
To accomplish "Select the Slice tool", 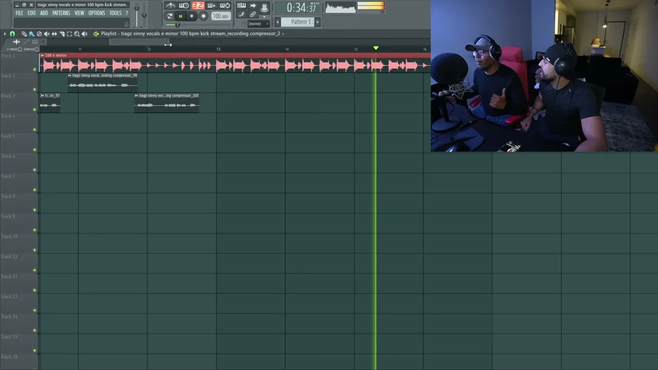I will click(x=62, y=34).
